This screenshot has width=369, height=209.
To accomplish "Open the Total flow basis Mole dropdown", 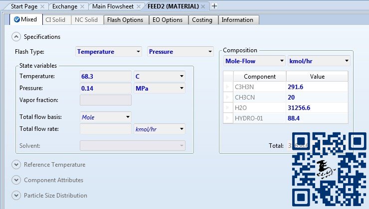I will [x=105, y=117].
